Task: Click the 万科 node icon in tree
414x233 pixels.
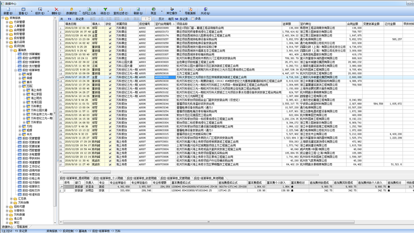Action: point(24,86)
